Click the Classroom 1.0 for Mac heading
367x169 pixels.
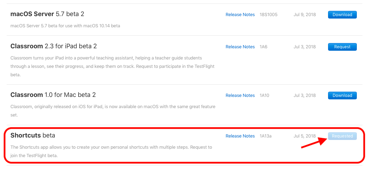pos(53,95)
